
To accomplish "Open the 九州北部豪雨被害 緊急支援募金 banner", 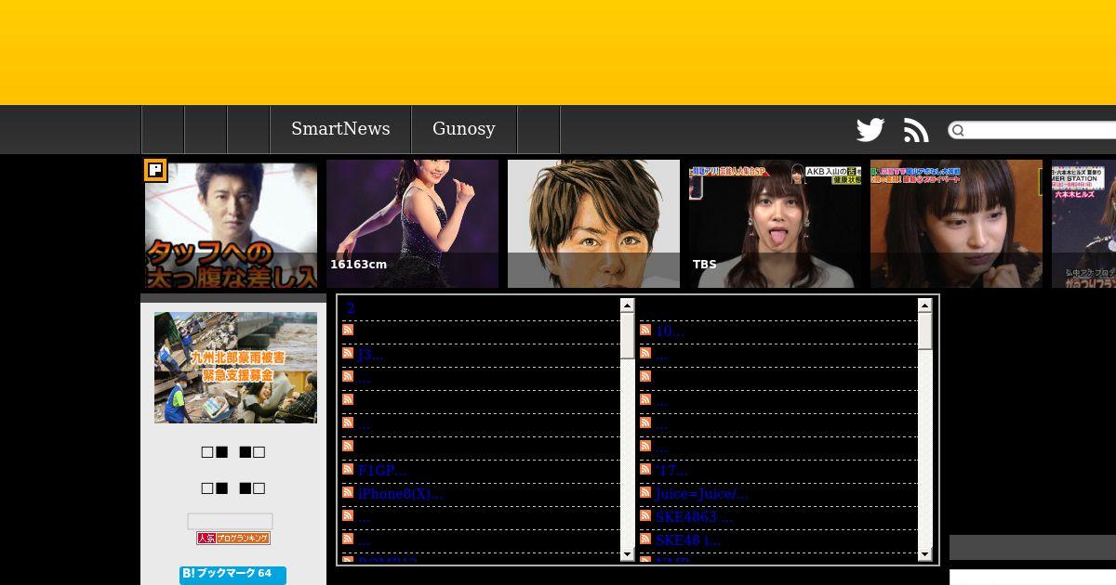I will pos(235,368).
